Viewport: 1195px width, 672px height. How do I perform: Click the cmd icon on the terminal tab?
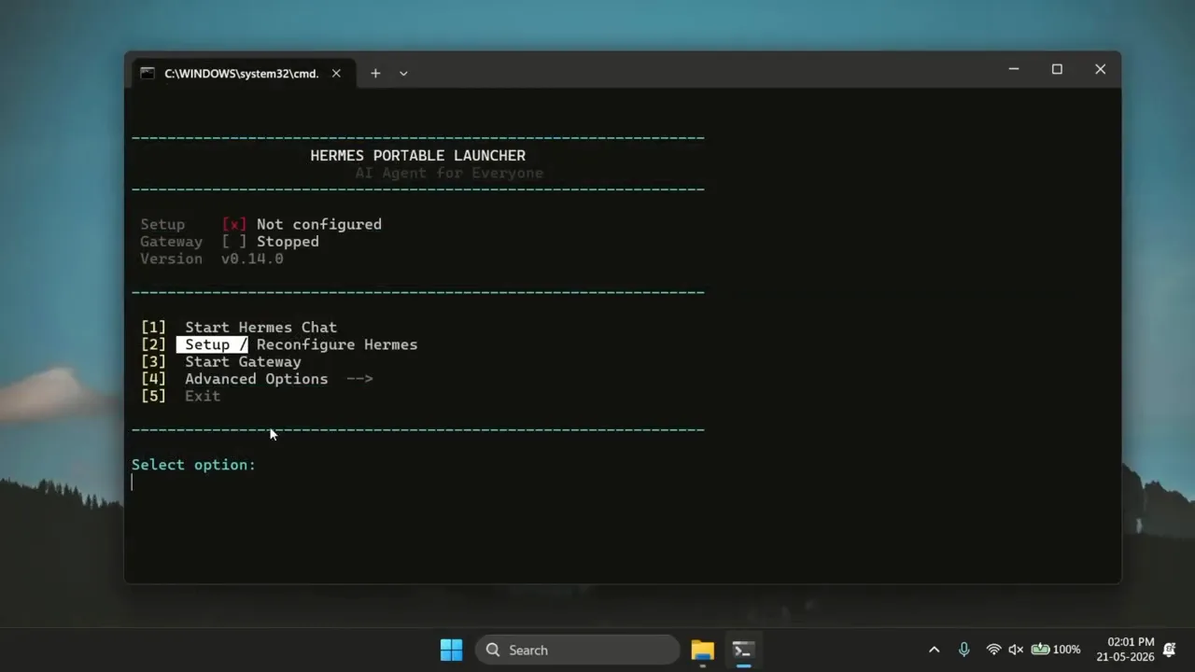pyautogui.click(x=148, y=73)
